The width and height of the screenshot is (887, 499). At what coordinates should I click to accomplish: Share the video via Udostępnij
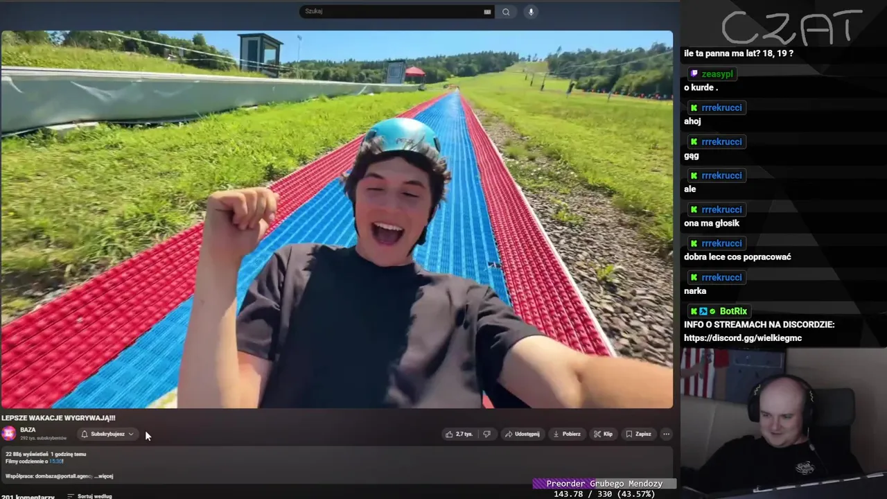(x=522, y=435)
